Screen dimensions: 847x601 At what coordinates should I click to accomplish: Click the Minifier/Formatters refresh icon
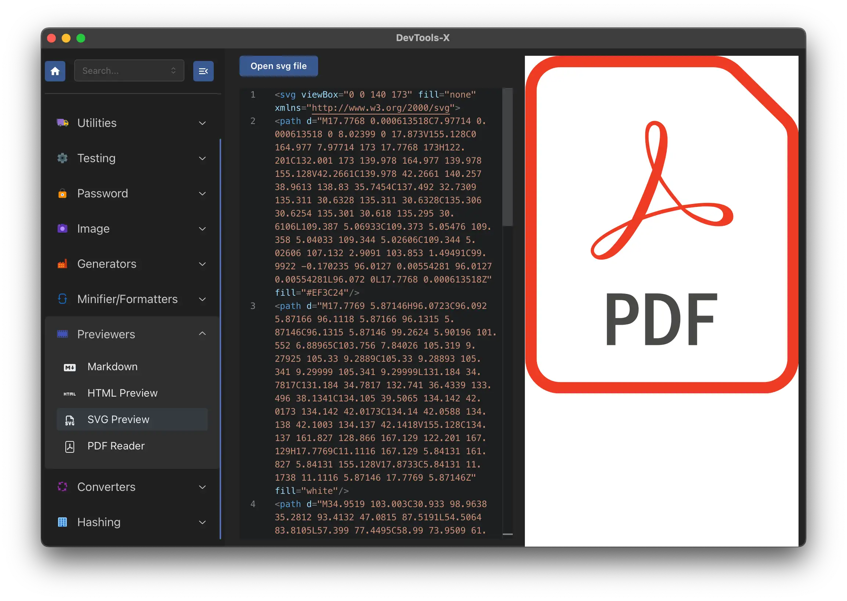pos(62,299)
